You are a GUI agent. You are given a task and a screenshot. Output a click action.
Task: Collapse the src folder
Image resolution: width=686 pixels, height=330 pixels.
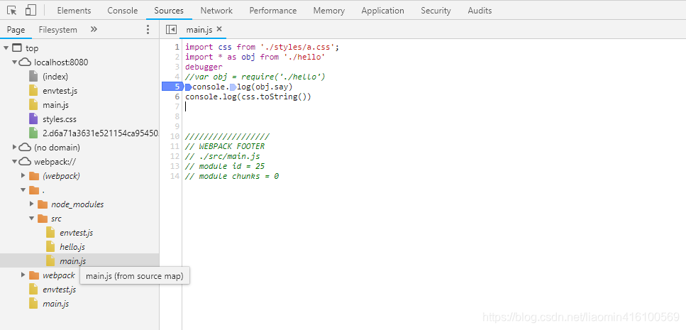(32, 219)
